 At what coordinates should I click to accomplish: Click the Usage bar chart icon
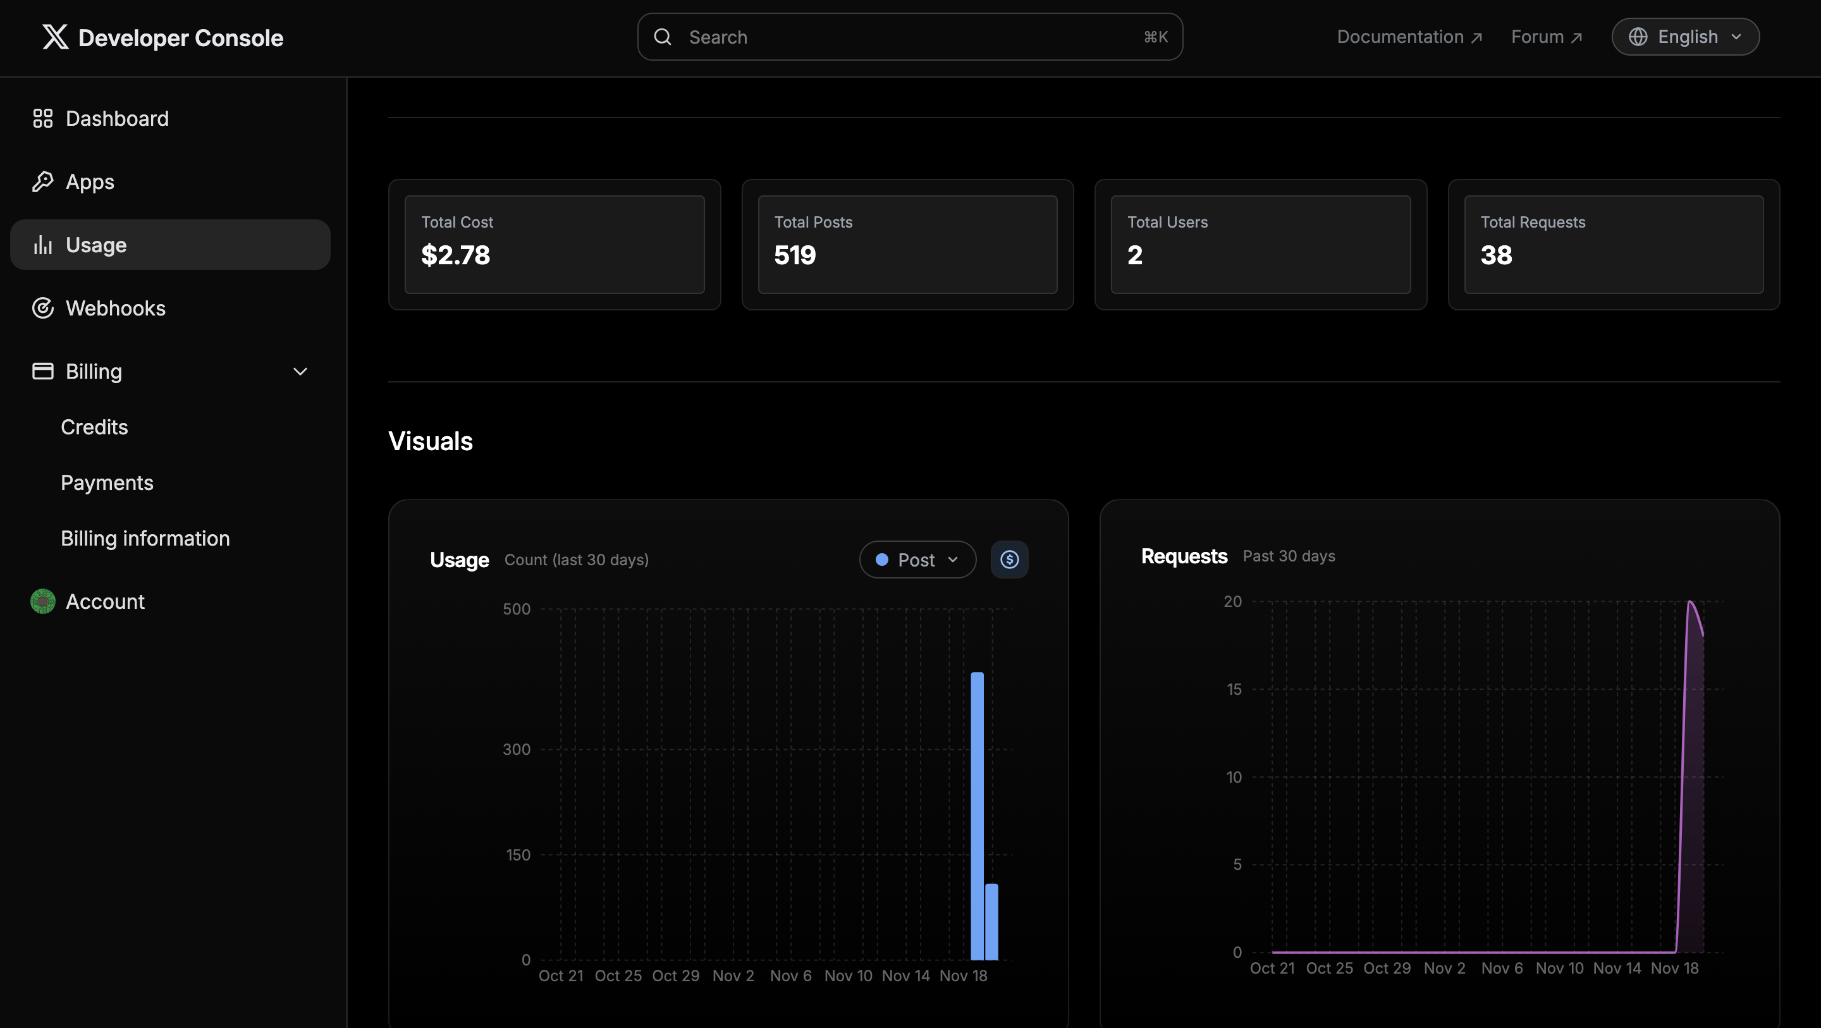[42, 245]
